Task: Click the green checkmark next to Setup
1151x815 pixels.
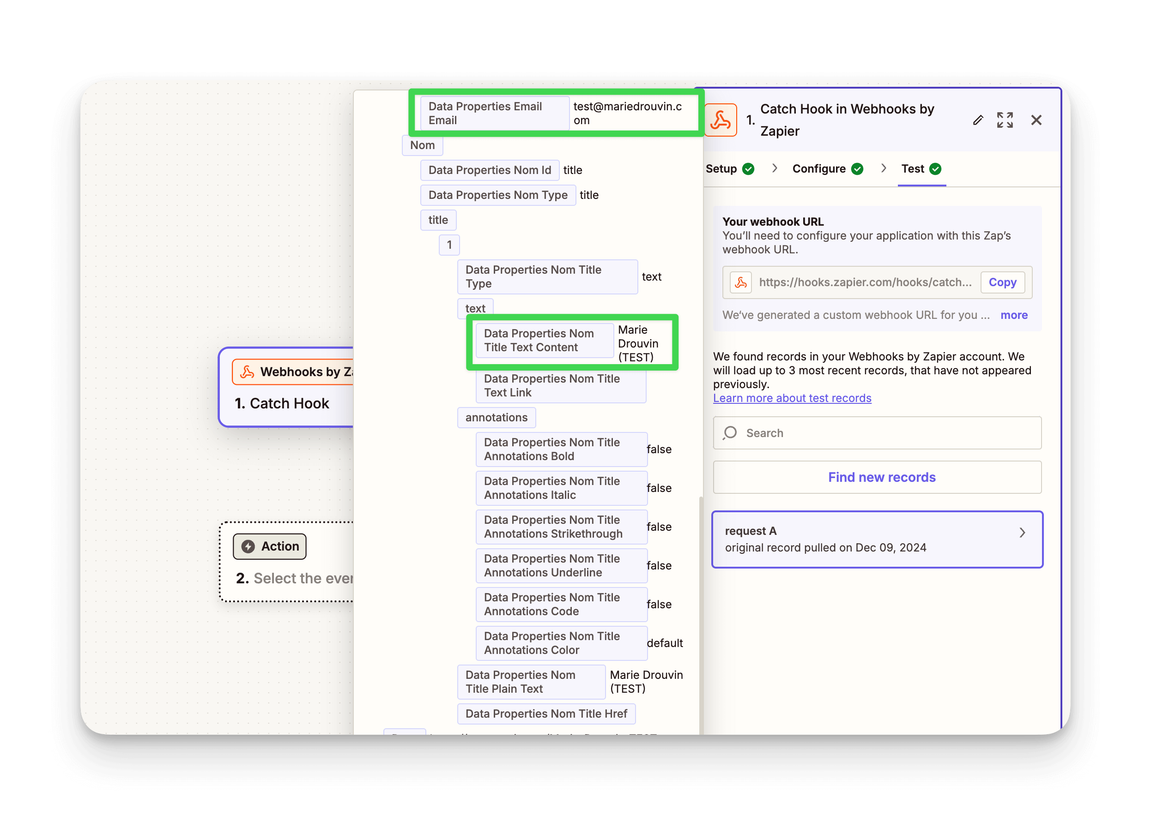Action: 748,168
